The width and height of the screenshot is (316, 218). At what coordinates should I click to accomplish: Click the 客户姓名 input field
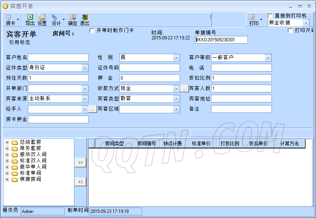click(58, 58)
